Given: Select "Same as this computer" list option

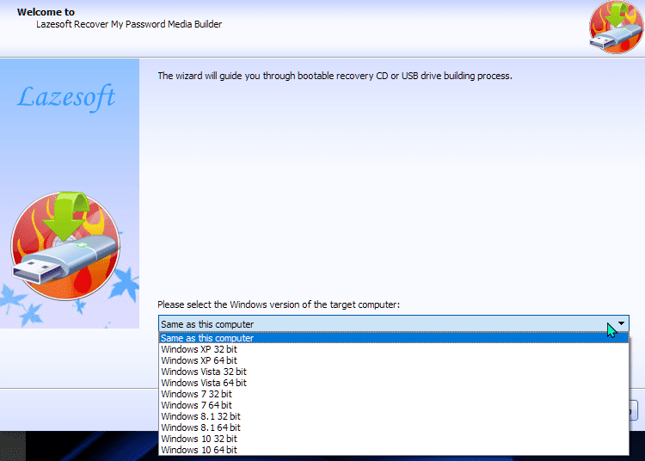Looking at the screenshot, I should click(394, 338).
